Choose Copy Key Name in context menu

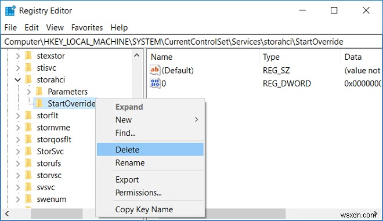(x=150, y=209)
